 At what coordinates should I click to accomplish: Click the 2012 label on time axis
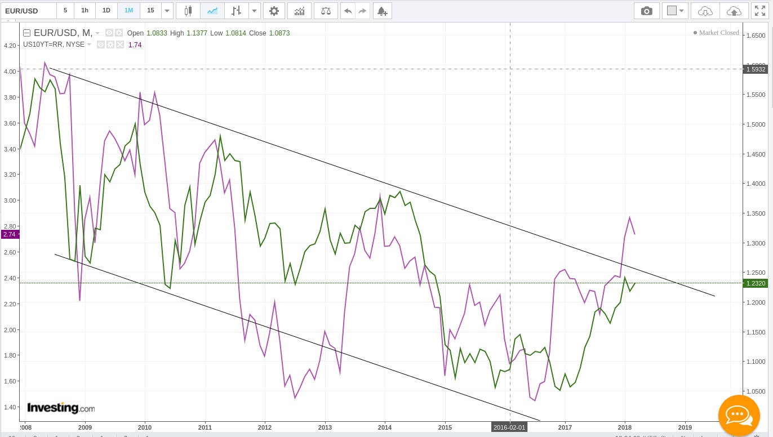(x=265, y=427)
